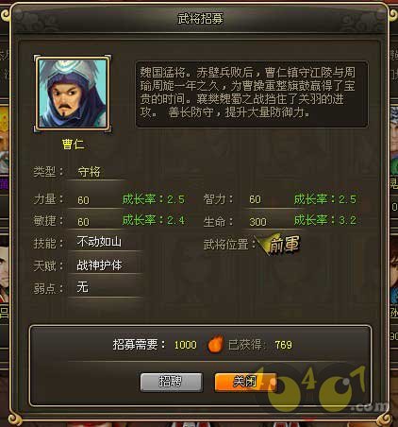The width and height of the screenshot is (398, 427).
Task: Click the 守将 type value
Action: [89, 172]
